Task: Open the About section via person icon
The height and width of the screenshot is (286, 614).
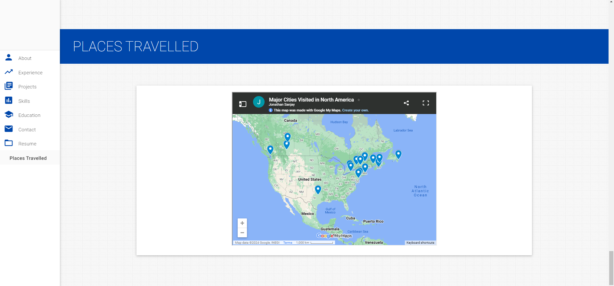Action: click(x=9, y=58)
